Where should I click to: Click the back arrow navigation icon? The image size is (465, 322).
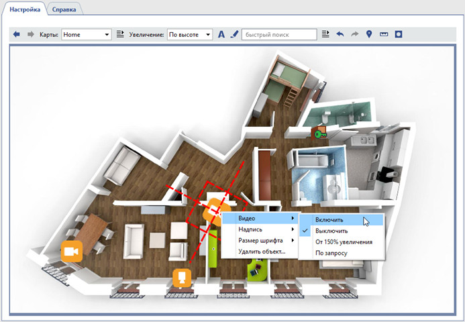point(17,34)
